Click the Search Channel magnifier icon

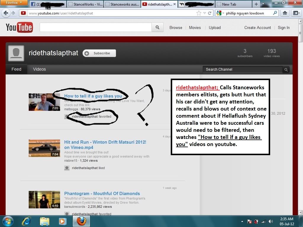[x=286, y=69]
